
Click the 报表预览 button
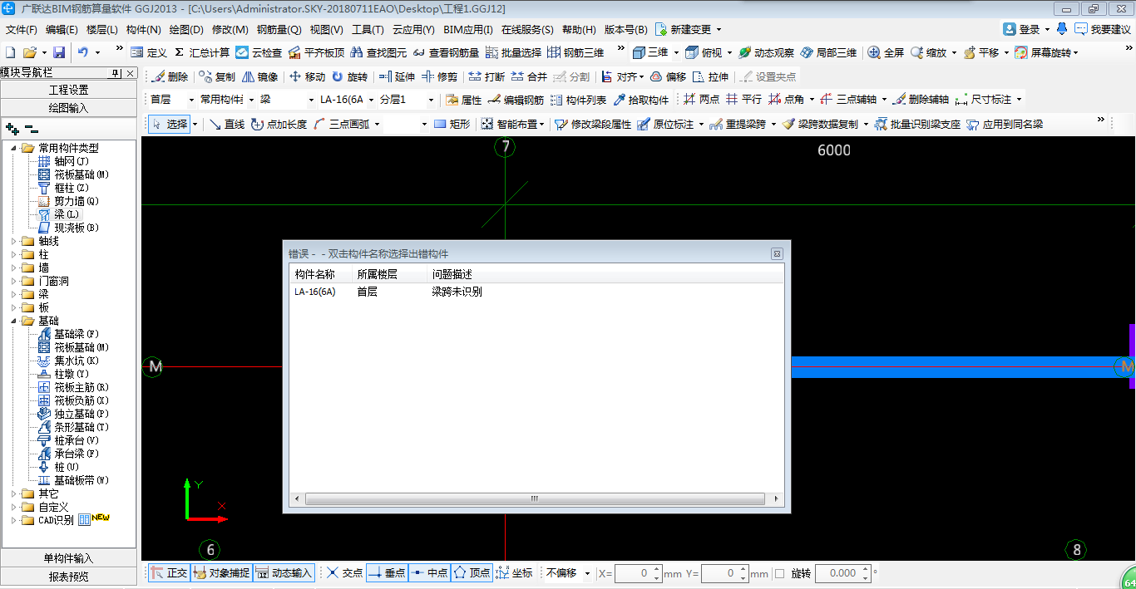click(x=69, y=576)
